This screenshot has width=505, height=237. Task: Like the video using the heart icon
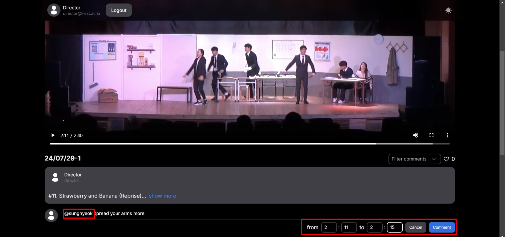(x=446, y=159)
